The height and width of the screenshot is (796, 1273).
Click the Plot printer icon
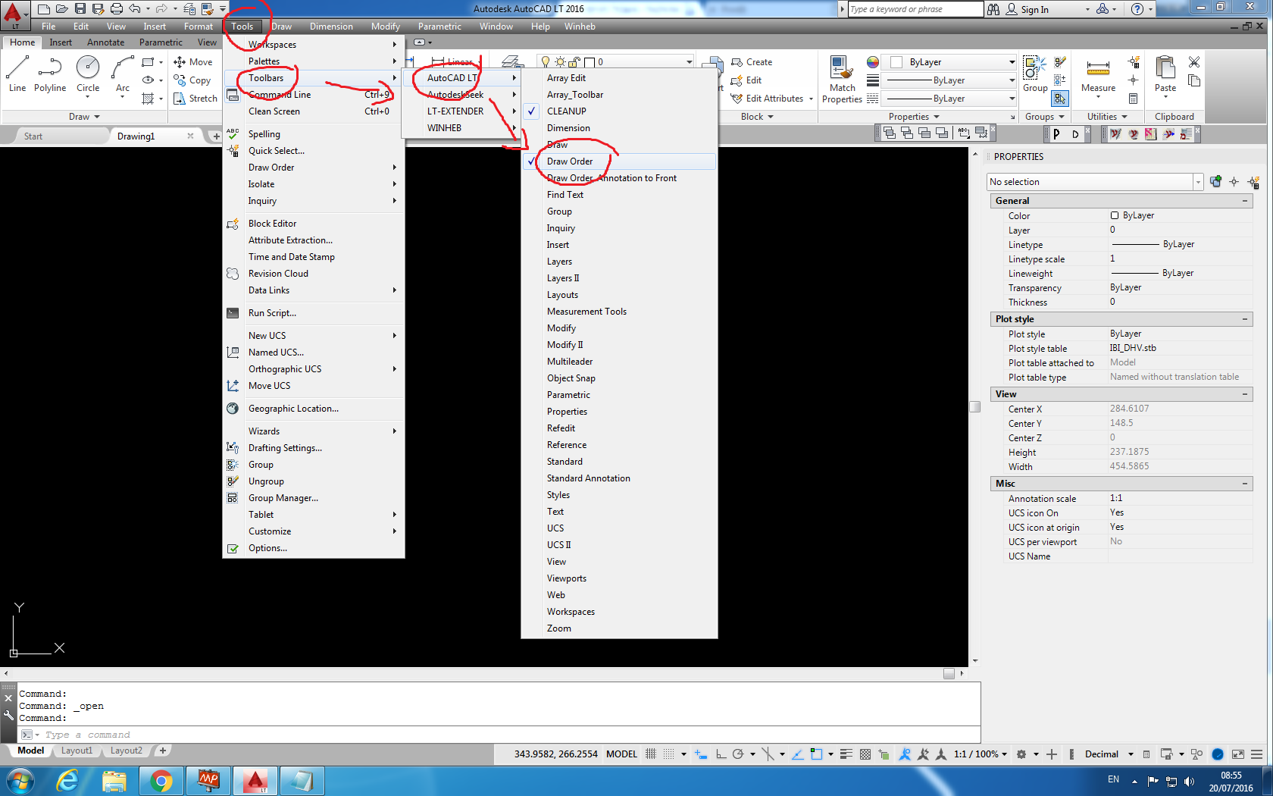(117, 9)
